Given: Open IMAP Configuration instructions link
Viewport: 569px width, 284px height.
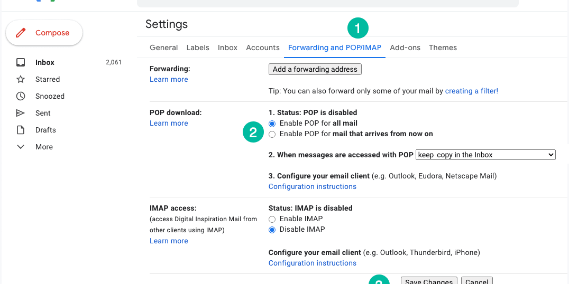Looking at the screenshot, I should click(x=313, y=263).
